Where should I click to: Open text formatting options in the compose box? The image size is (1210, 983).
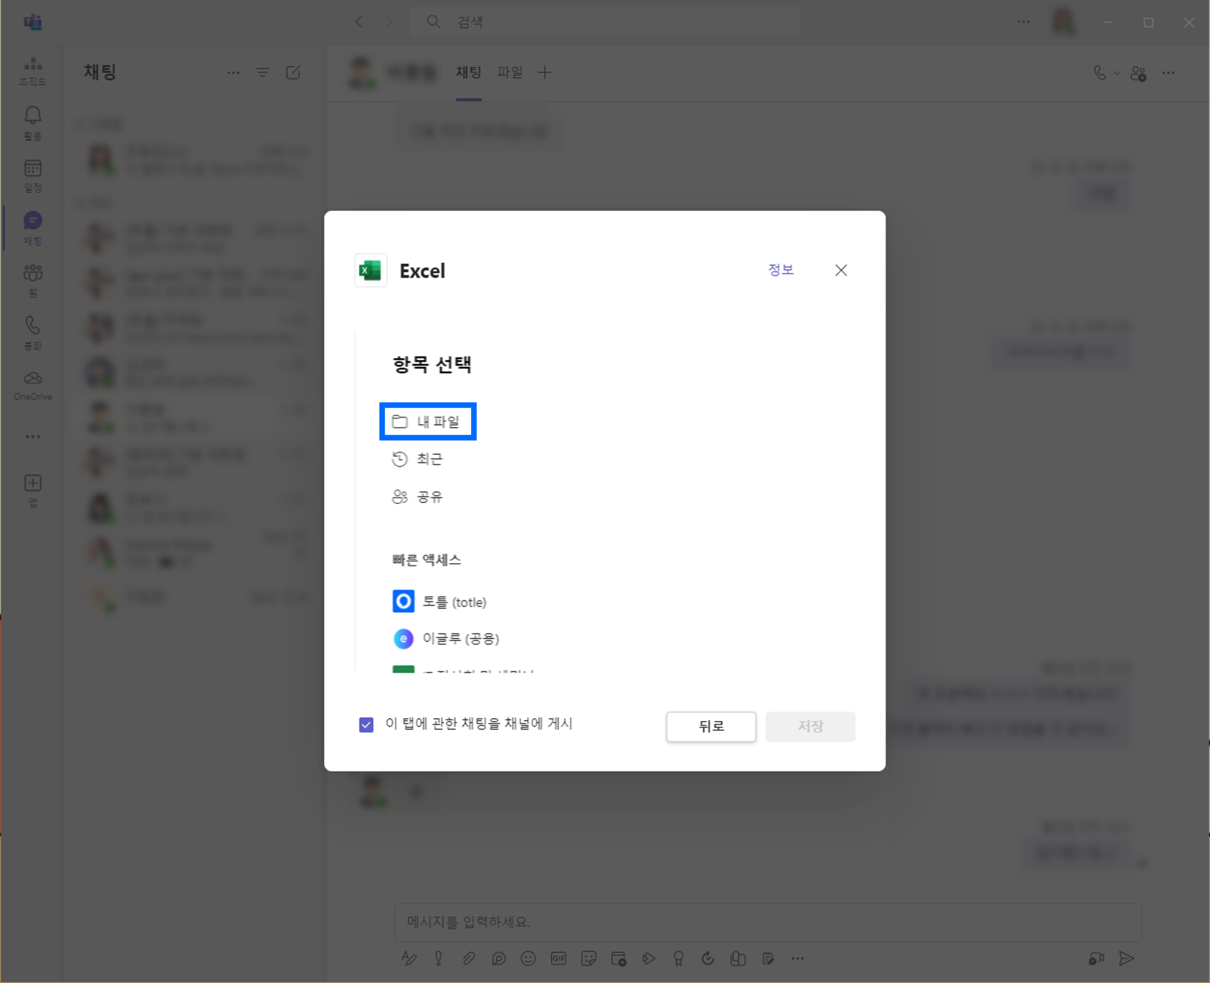[x=409, y=958]
